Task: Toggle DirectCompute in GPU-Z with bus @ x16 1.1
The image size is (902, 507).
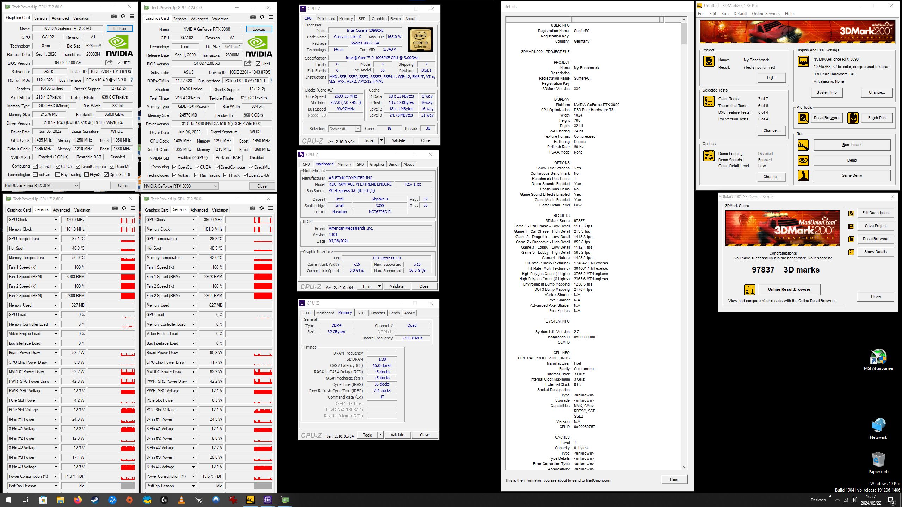Action: pos(217,167)
